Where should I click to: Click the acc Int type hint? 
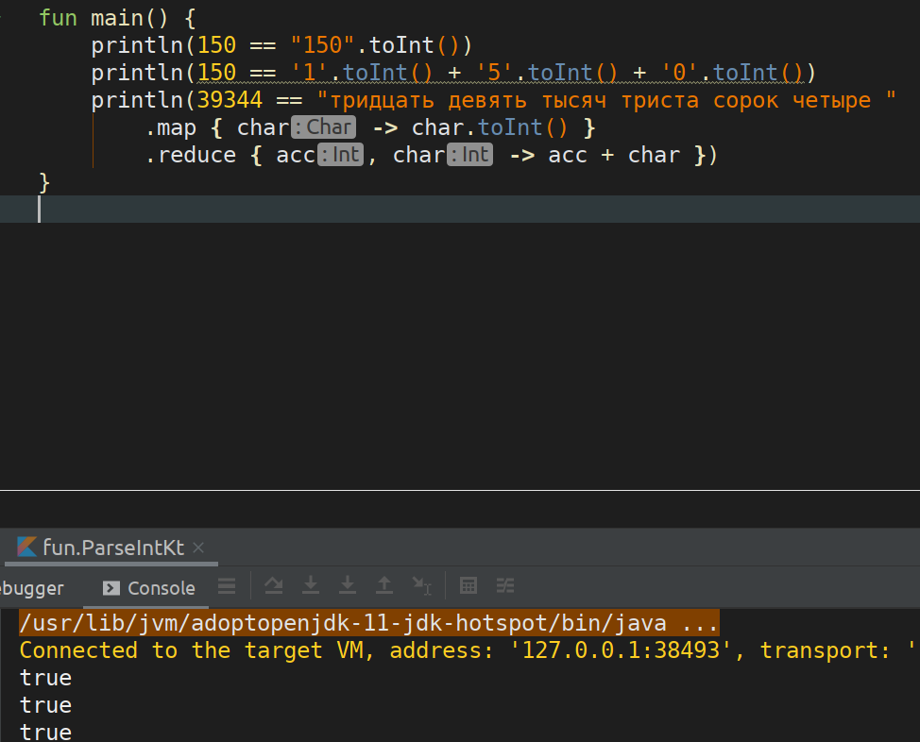click(x=340, y=155)
